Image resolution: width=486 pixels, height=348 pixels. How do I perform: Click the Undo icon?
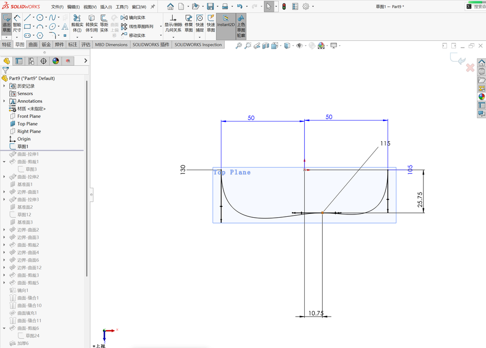pyautogui.click(x=240, y=6)
